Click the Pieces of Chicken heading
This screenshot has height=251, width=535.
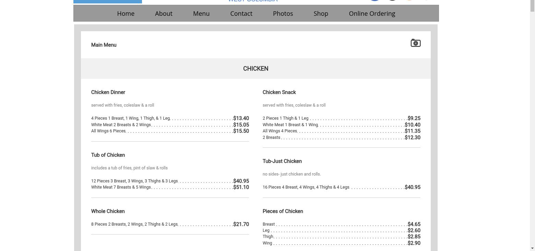point(283,211)
